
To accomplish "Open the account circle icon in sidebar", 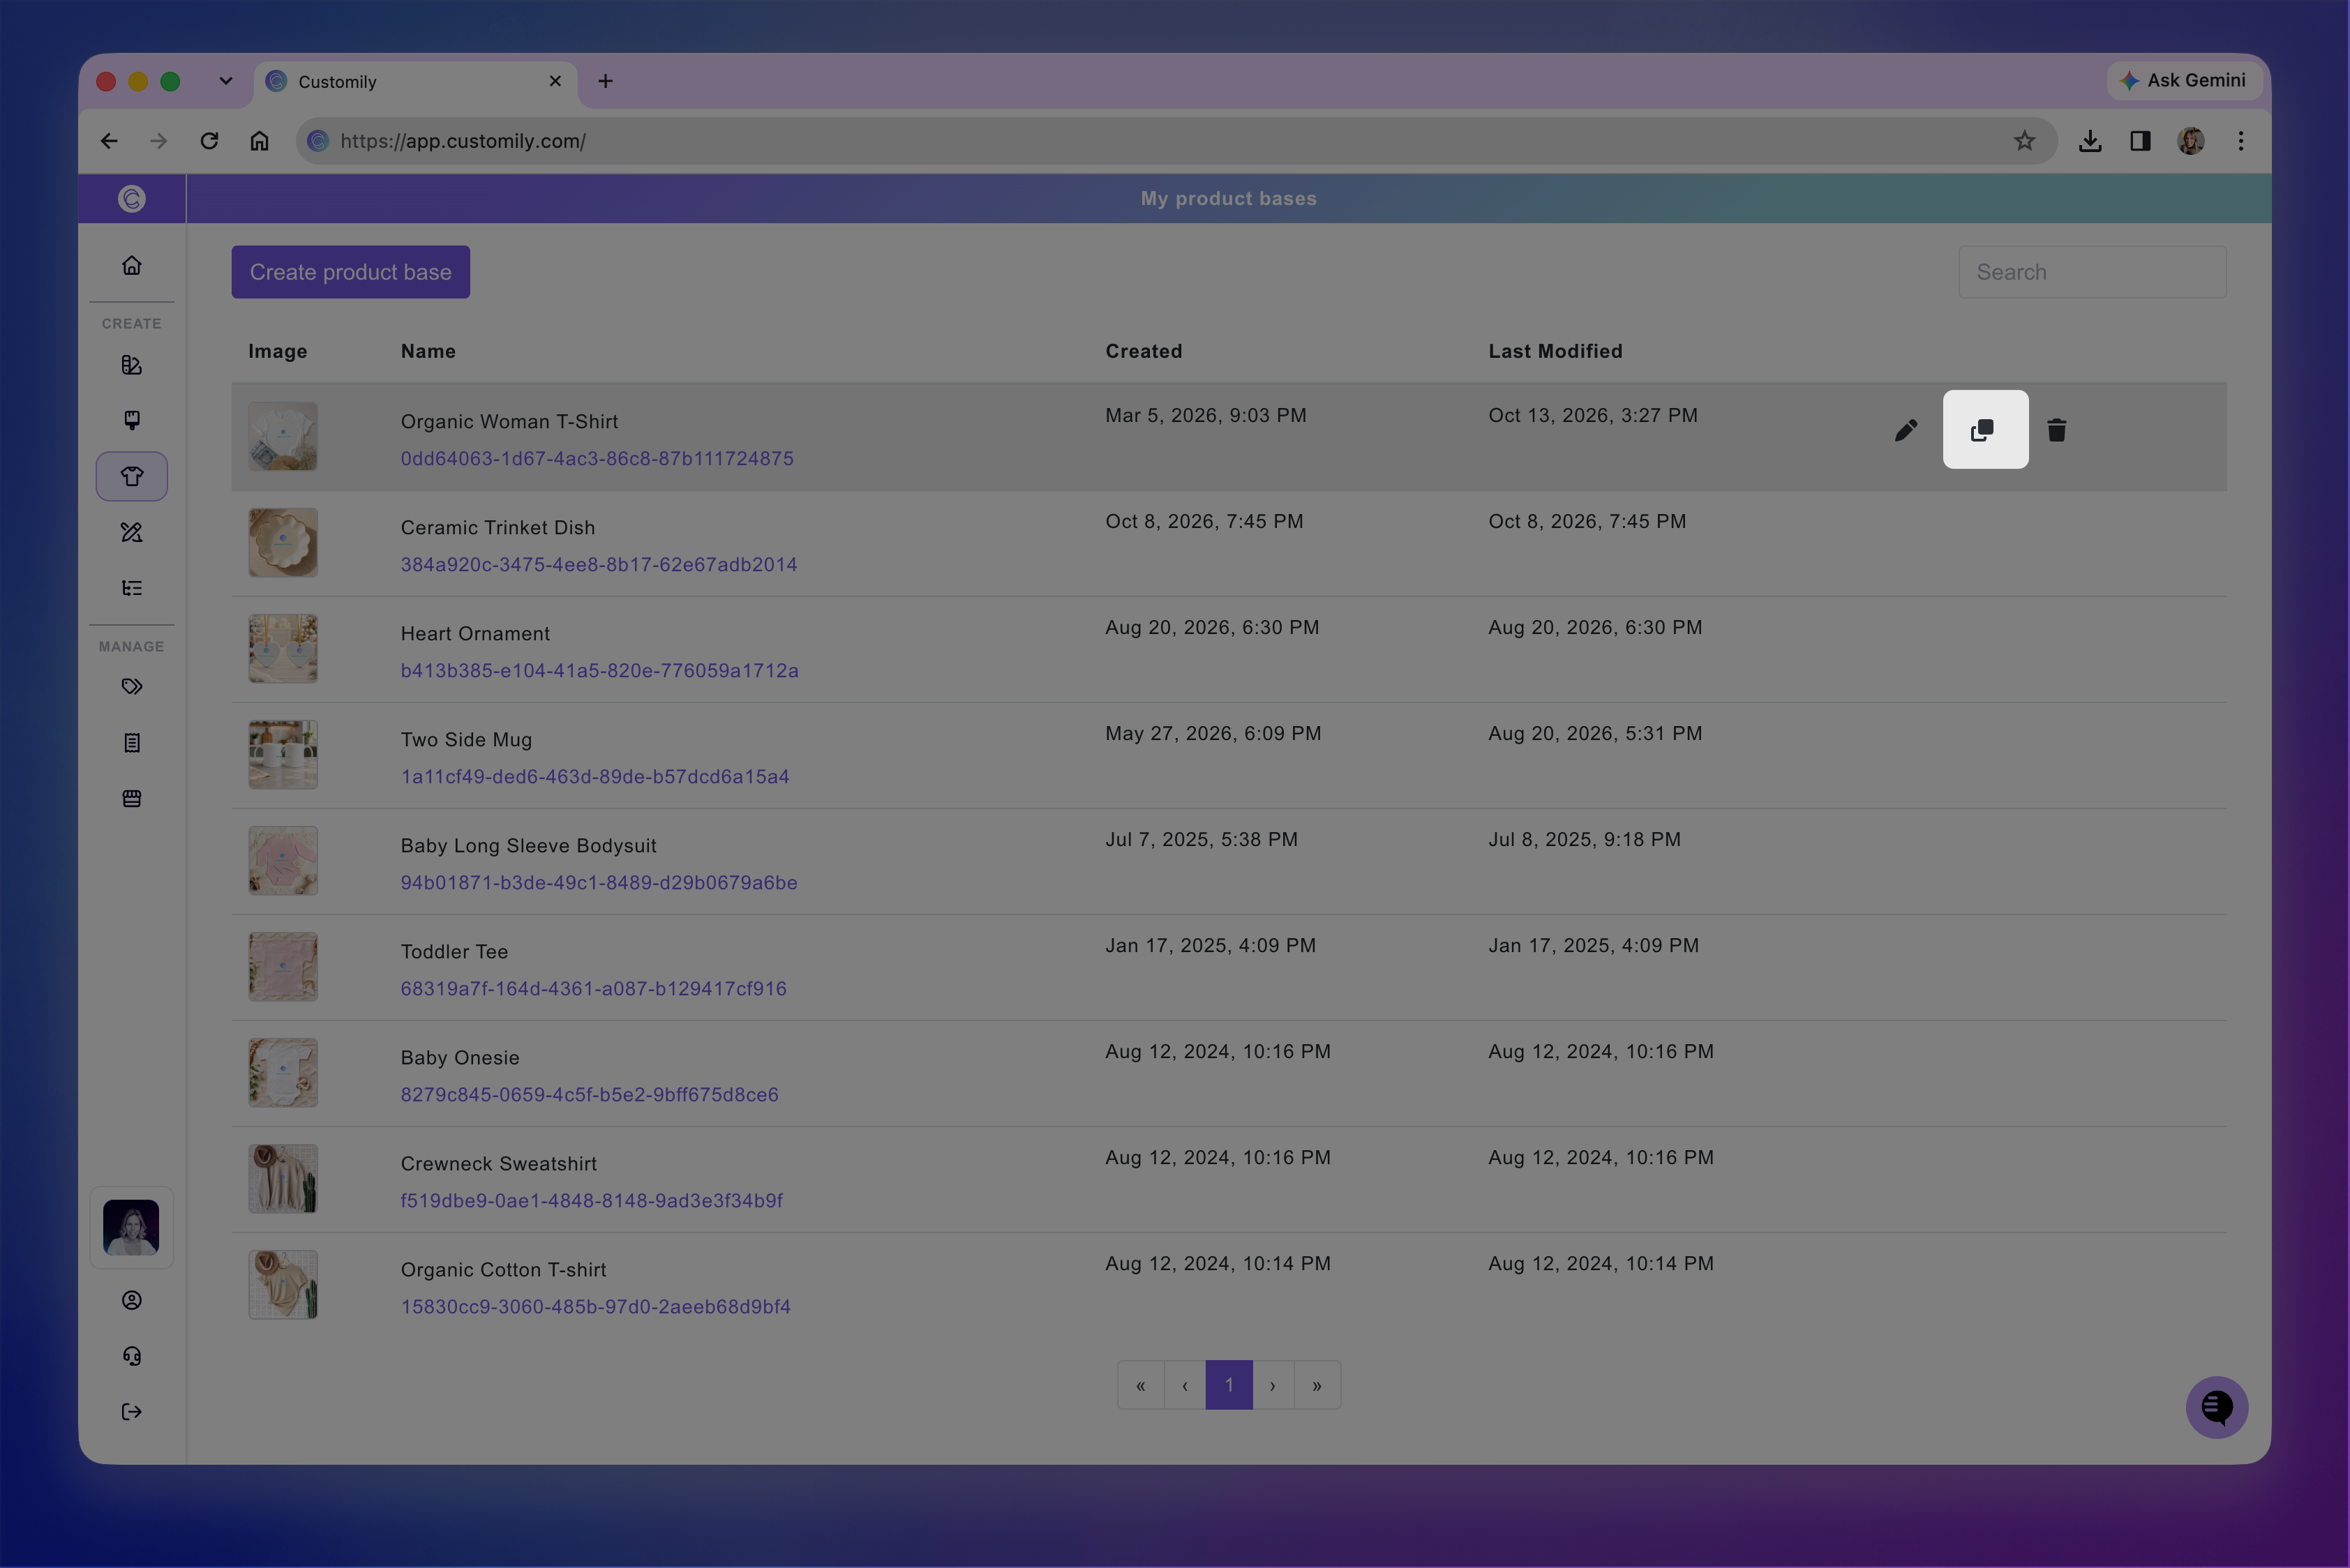I will coord(132,1300).
